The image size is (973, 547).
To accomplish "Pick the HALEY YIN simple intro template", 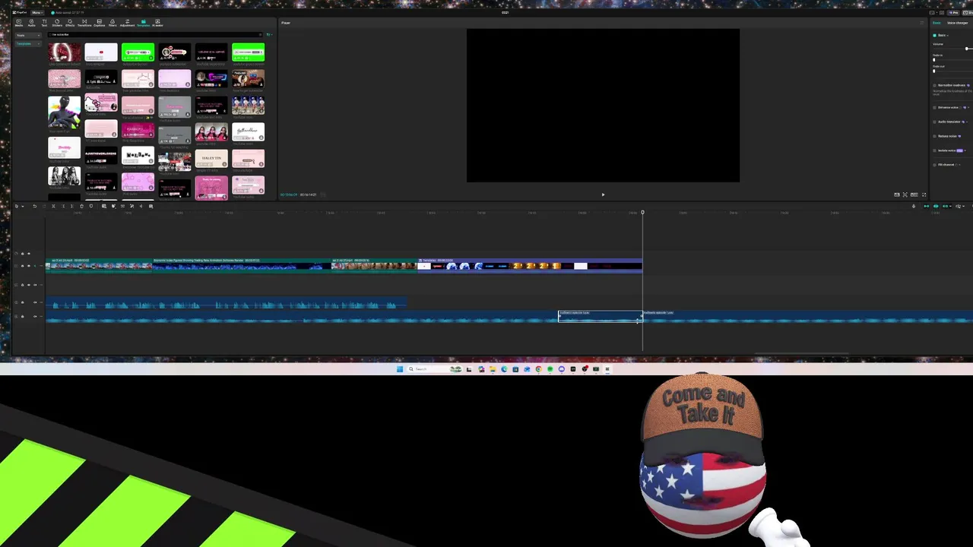I will [211, 159].
